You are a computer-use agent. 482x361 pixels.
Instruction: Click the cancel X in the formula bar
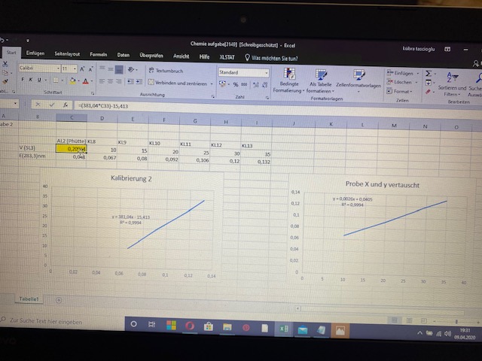click(x=38, y=105)
